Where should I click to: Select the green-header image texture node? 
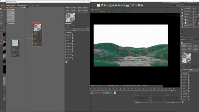point(15,48)
